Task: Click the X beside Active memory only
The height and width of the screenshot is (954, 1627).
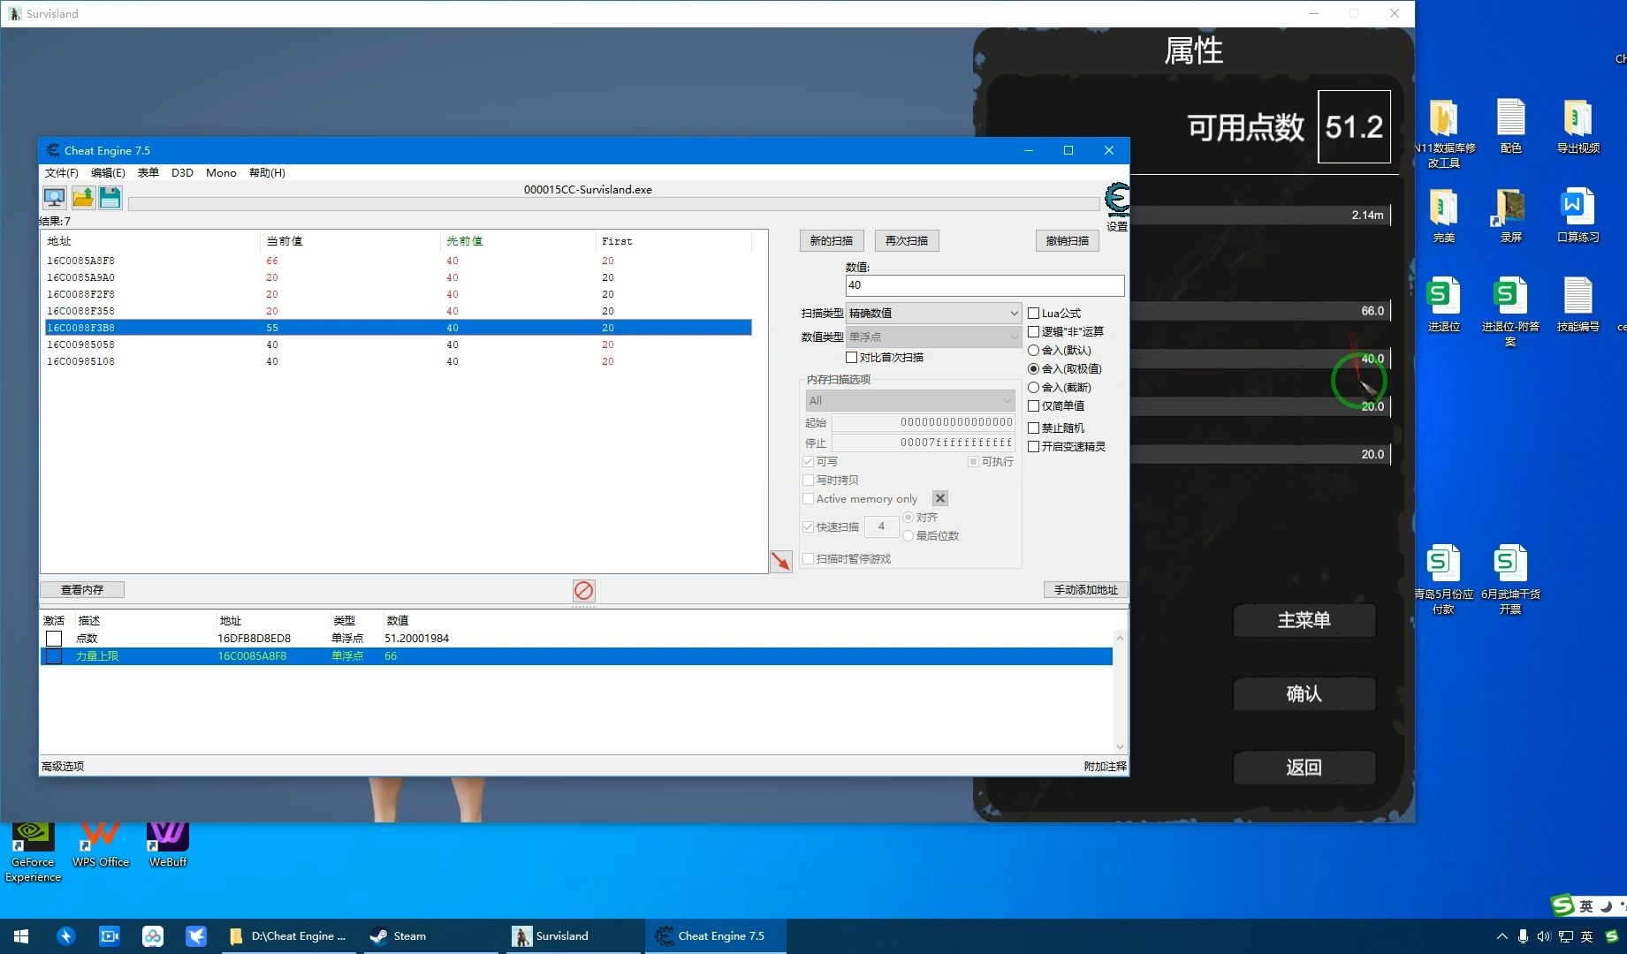Action: (x=940, y=498)
